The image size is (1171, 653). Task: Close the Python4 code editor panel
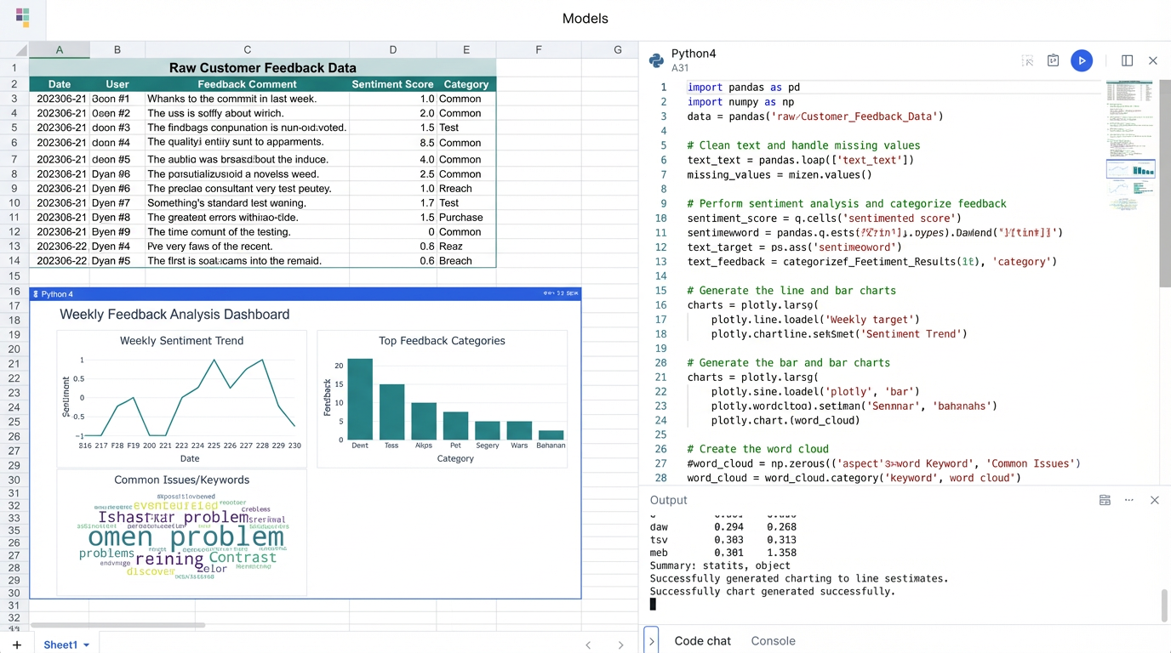pyautogui.click(x=1153, y=60)
